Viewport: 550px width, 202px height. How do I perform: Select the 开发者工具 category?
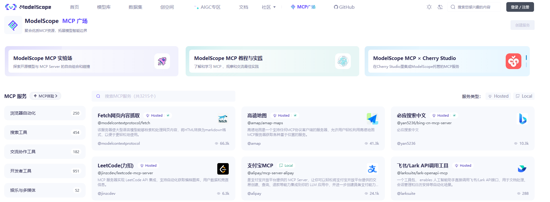[45, 171]
